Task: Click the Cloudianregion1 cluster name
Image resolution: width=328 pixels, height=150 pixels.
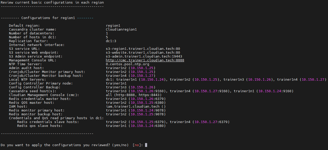Action: [x=121, y=30]
